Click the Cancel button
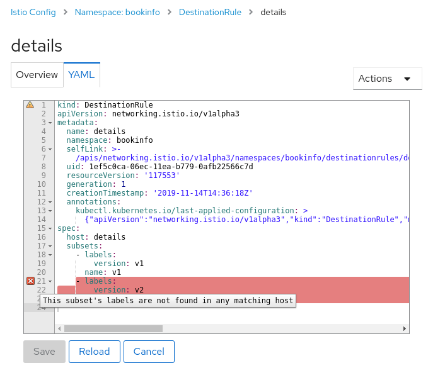The height and width of the screenshot is (368, 428). [x=149, y=352]
